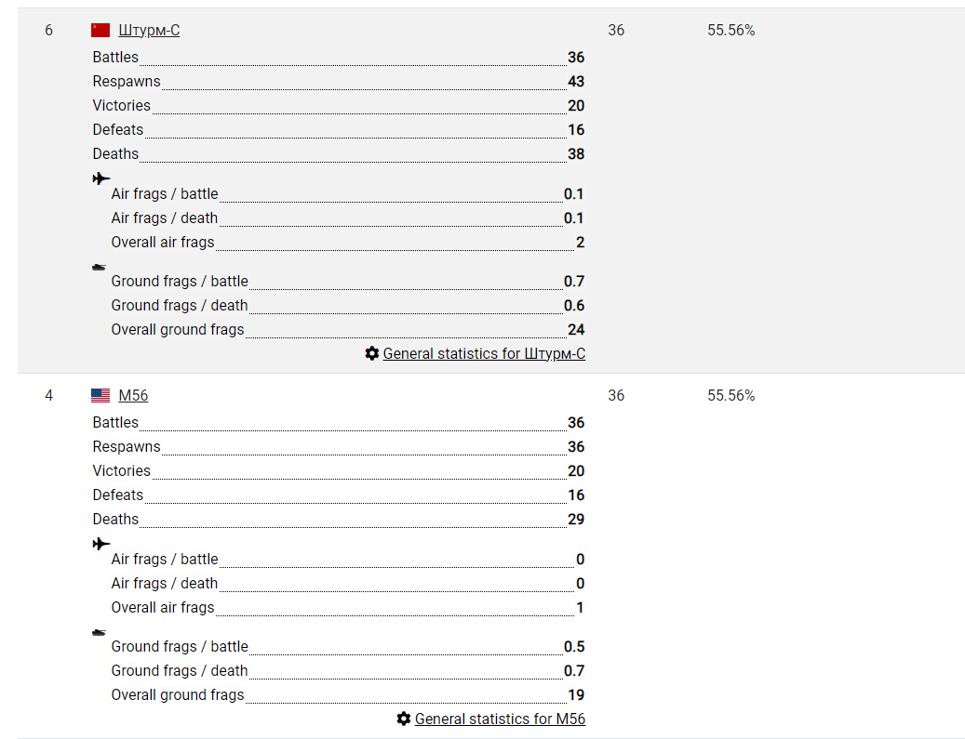Select the rank number 4 of M56
The width and height of the screenshot is (965, 739).
pos(48,395)
